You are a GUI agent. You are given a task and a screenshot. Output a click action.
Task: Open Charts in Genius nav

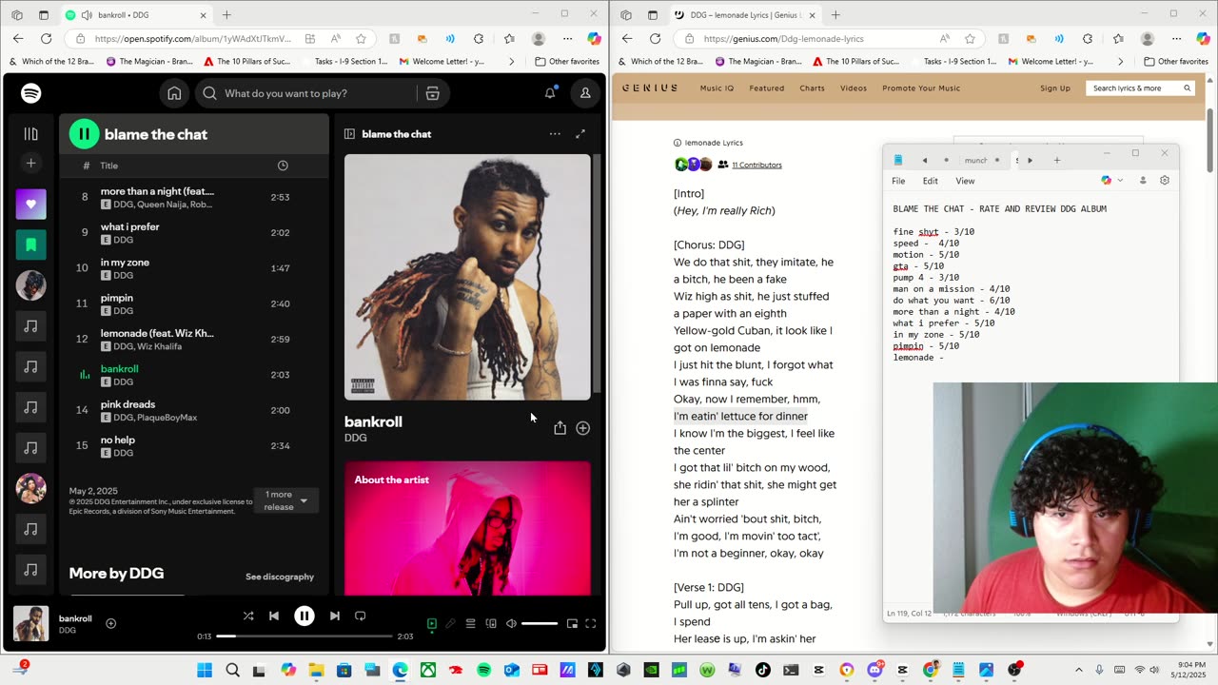(x=812, y=88)
